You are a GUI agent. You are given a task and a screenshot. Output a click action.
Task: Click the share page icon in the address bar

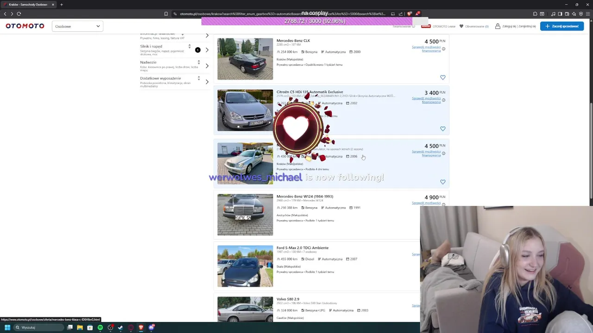coord(401,14)
